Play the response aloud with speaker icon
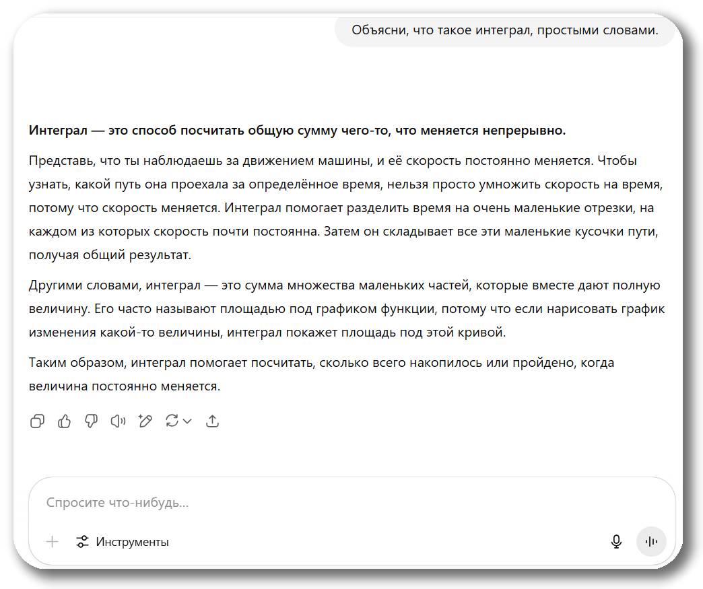The height and width of the screenshot is (589, 703). (x=118, y=421)
